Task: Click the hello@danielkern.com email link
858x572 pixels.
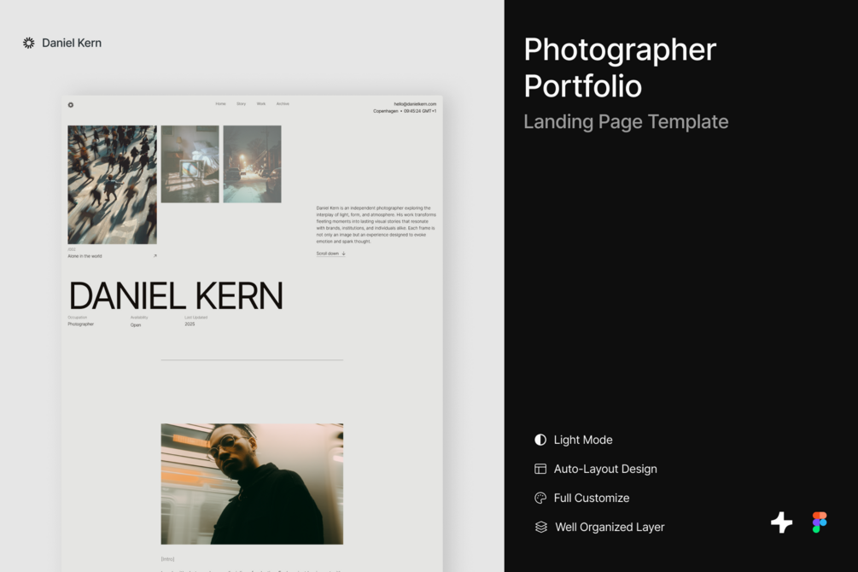Action: [415, 104]
